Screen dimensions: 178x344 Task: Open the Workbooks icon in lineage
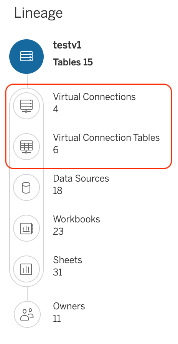(x=26, y=228)
